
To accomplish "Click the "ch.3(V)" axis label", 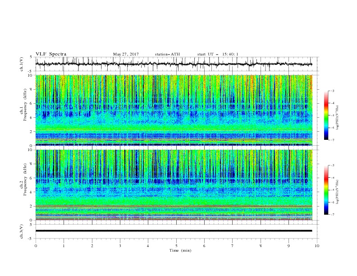I will (22, 232).
